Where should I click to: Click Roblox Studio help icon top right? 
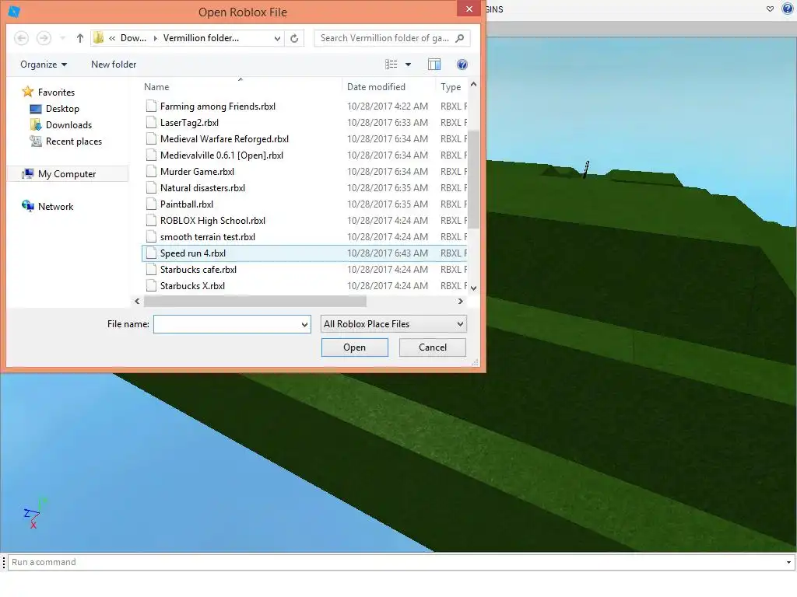(788, 9)
